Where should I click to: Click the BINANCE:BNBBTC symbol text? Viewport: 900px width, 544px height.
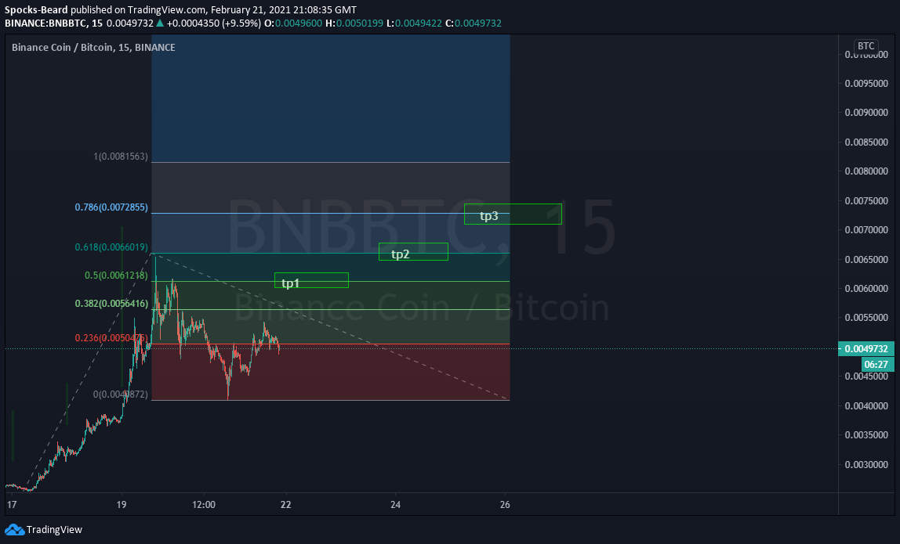tap(45, 23)
